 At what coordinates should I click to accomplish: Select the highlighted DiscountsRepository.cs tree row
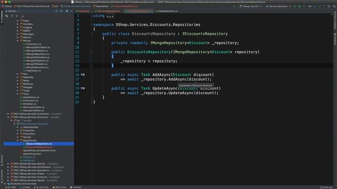pyautogui.click(x=38, y=144)
